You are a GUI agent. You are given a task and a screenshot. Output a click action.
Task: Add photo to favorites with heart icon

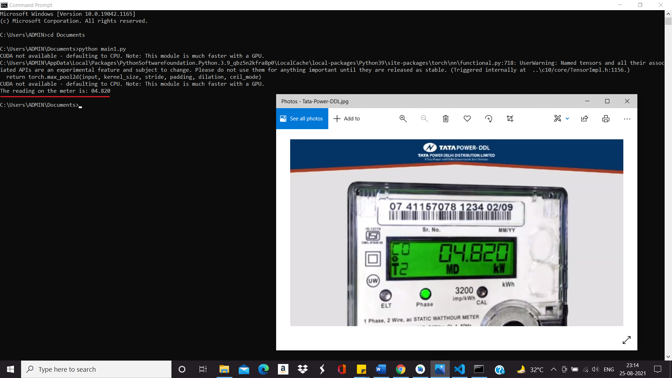click(467, 119)
